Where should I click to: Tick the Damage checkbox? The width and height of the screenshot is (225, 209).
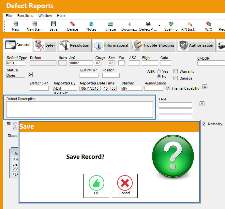pyautogui.click(x=175, y=78)
